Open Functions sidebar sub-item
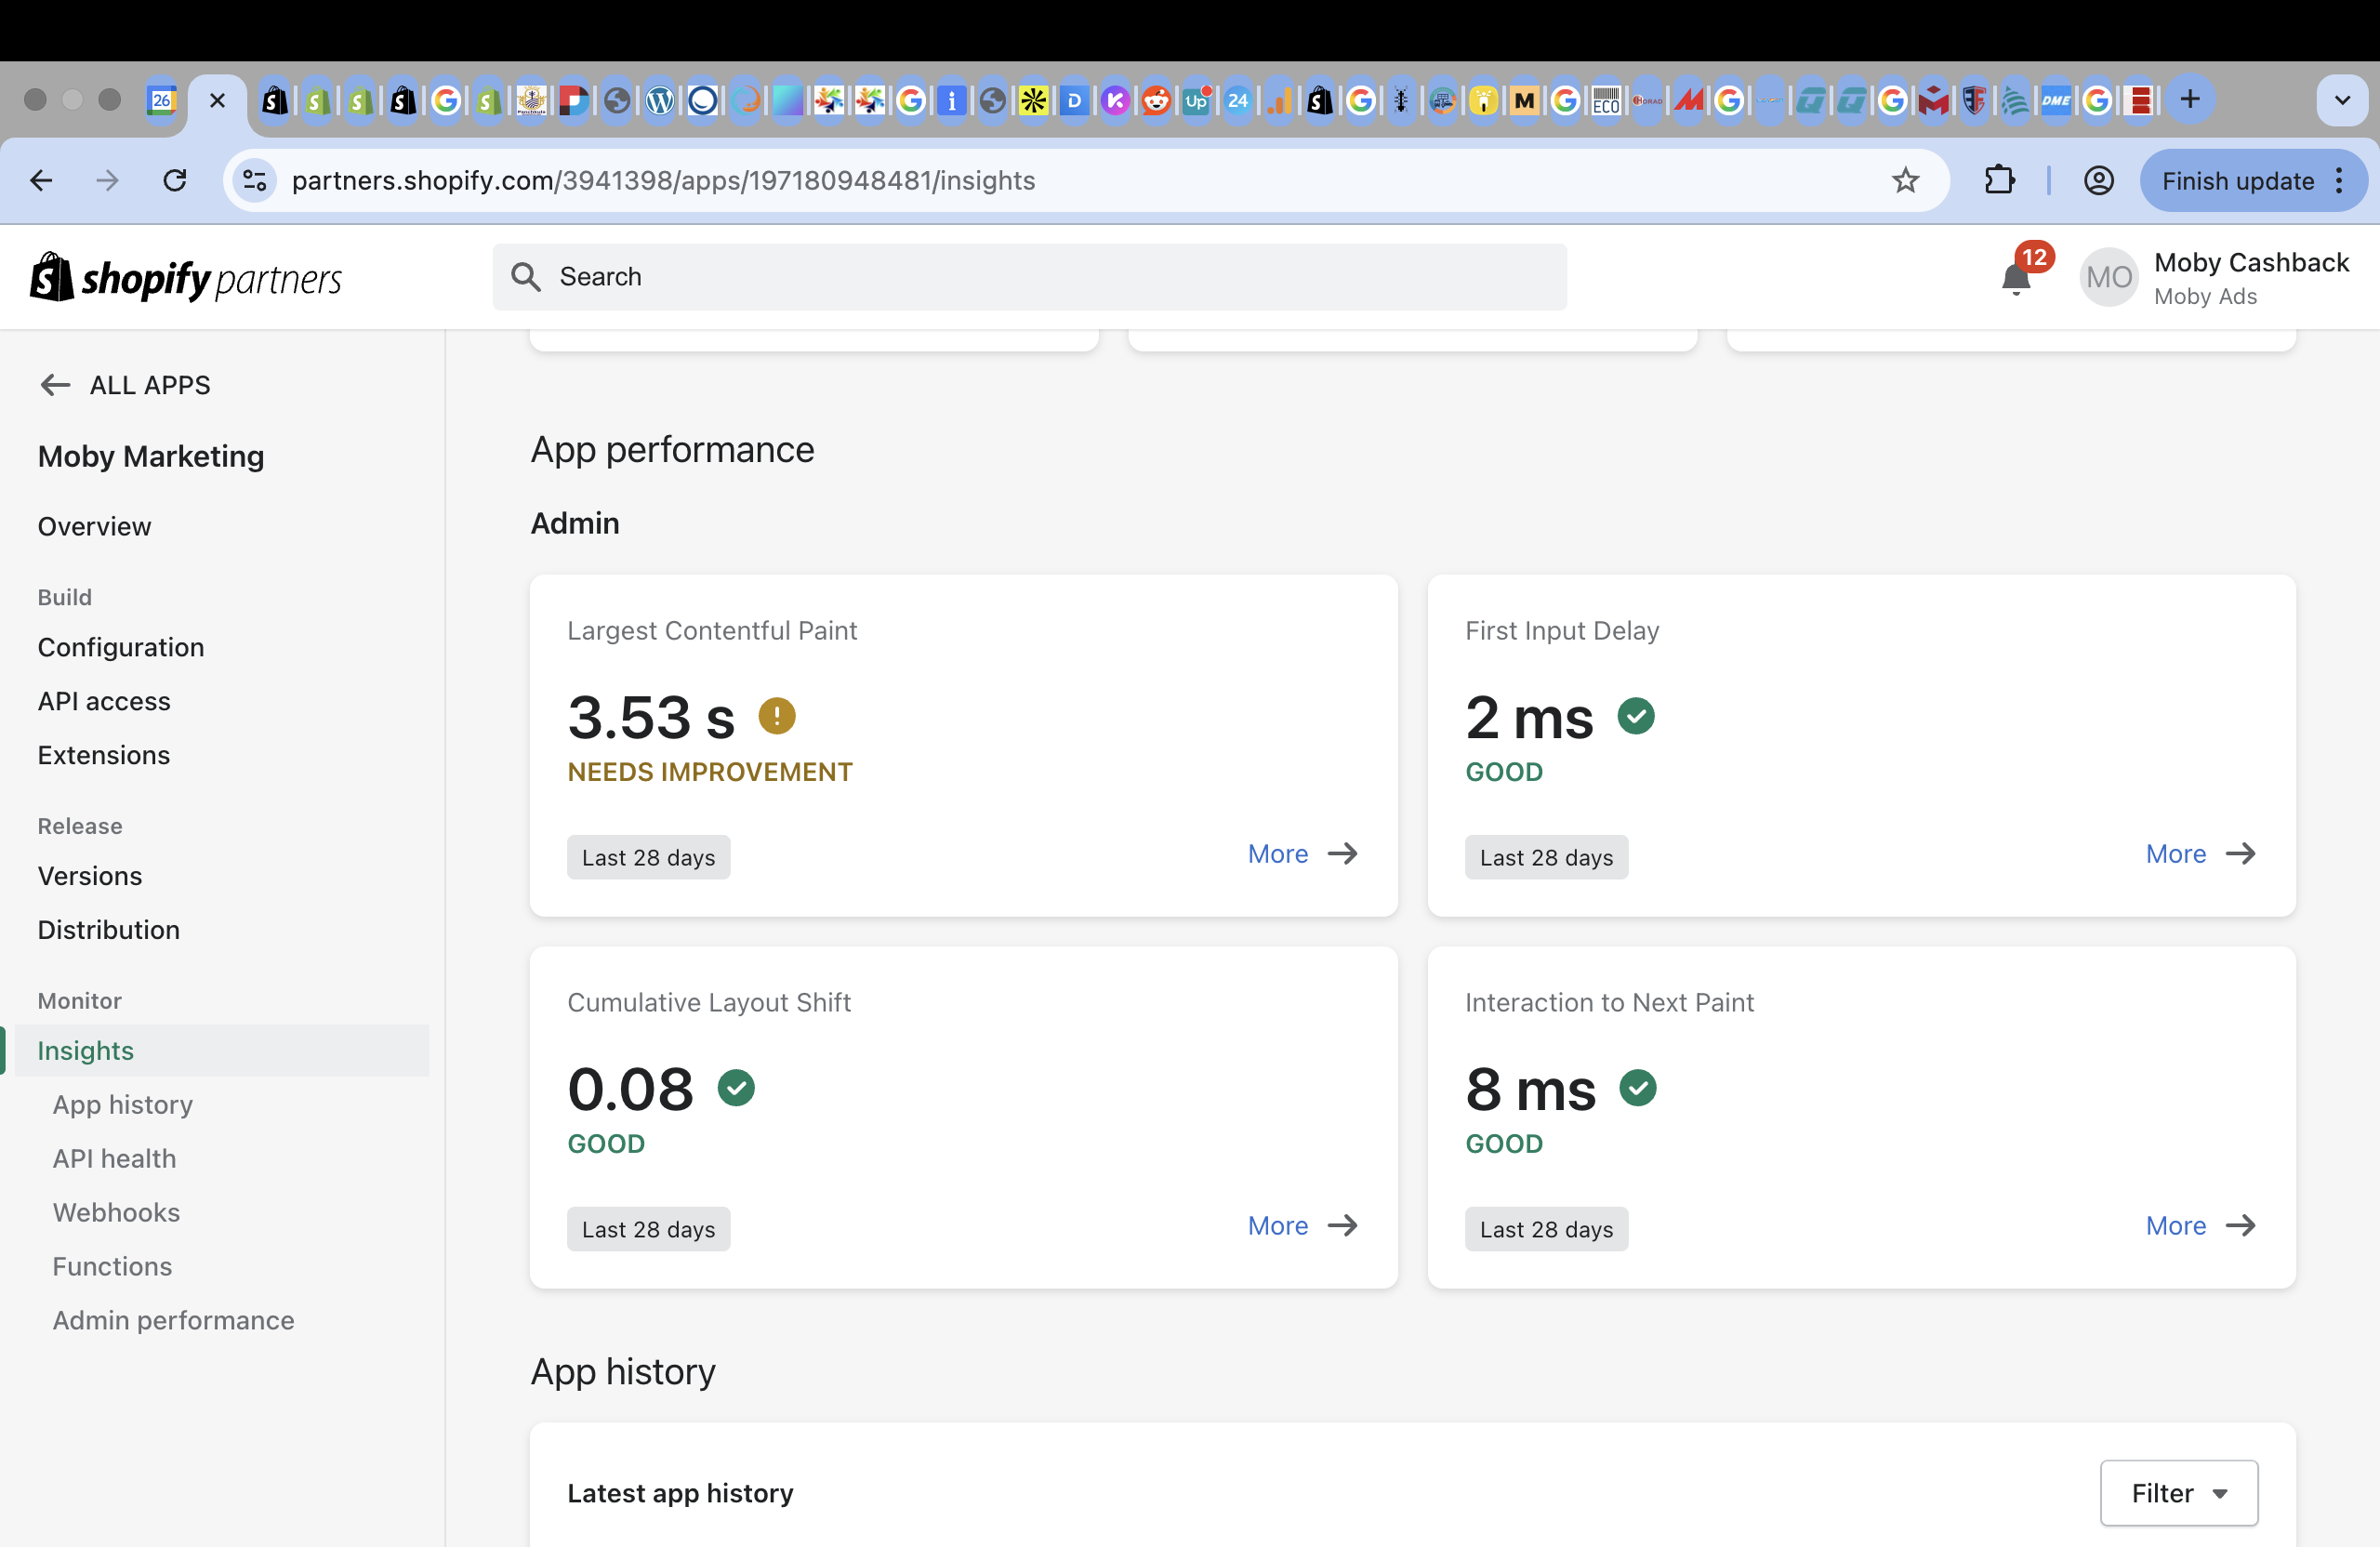 click(x=112, y=1266)
